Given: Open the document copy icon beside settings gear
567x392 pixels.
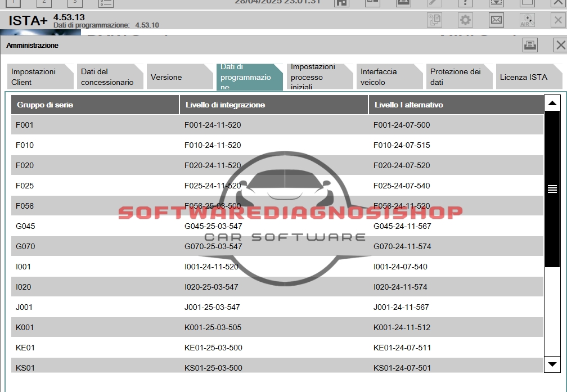Looking at the screenshot, I should [x=434, y=20].
